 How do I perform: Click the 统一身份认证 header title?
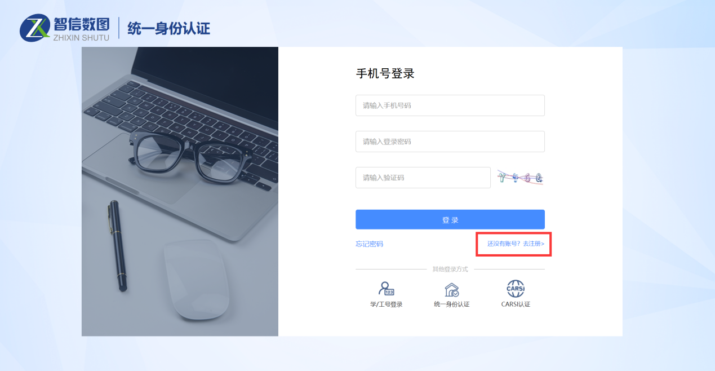pos(169,28)
